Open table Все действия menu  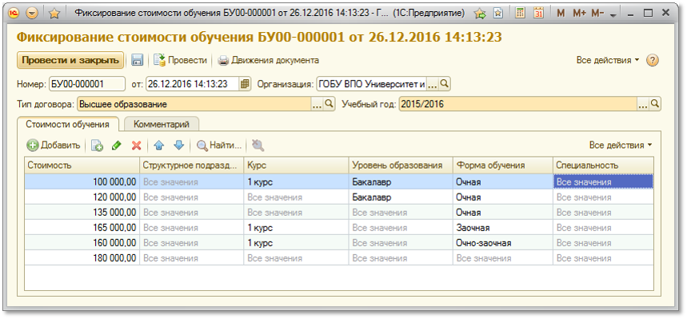[621, 146]
